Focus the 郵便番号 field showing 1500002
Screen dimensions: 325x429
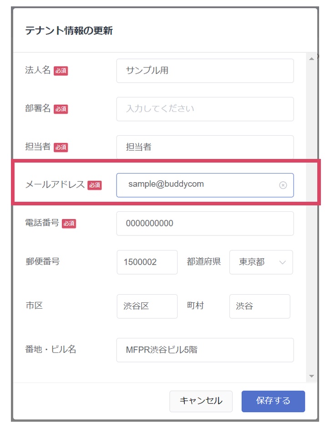tap(147, 262)
